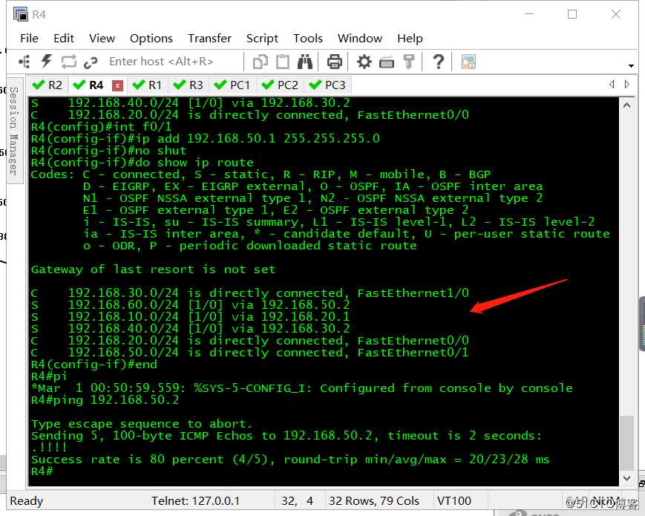Click the 'Success rate is 80 percent' line
645x516 pixels.
coord(290,460)
